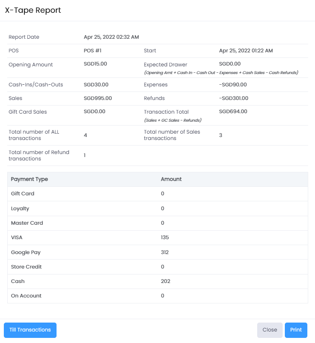Click the X-Tape Report title
The image size is (315, 343).
[x=33, y=10]
